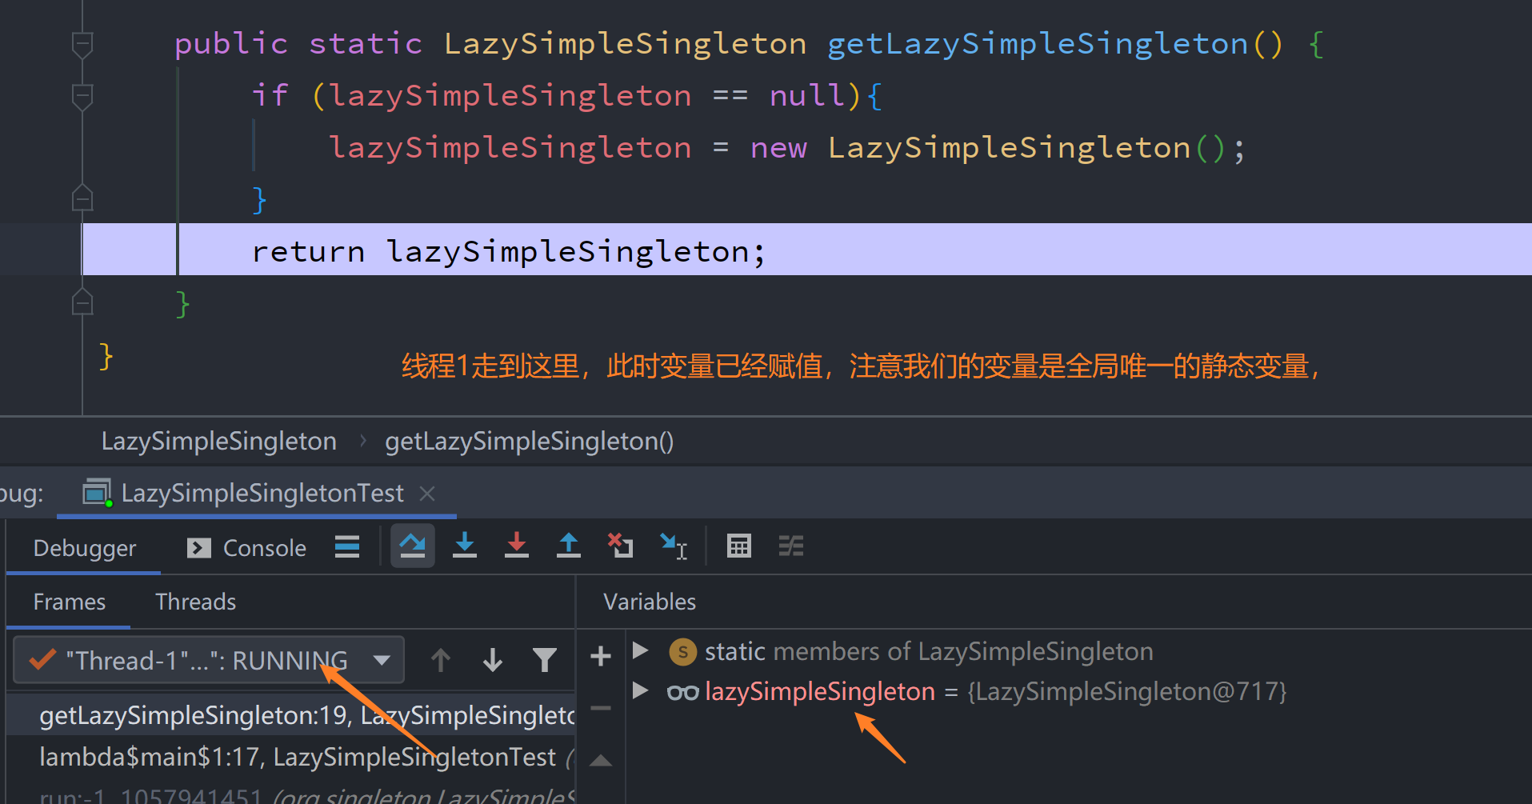Click the if lazySimpleSingleton == null line

tap(566, 96)
